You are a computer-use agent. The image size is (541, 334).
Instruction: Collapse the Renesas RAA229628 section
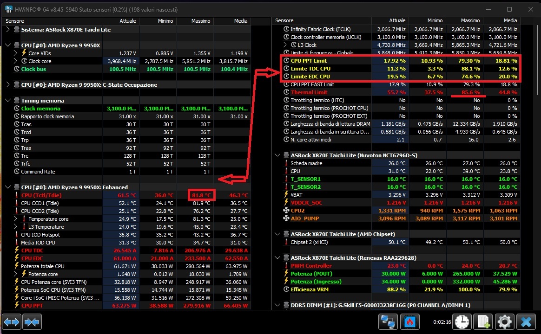pos(277,257)
